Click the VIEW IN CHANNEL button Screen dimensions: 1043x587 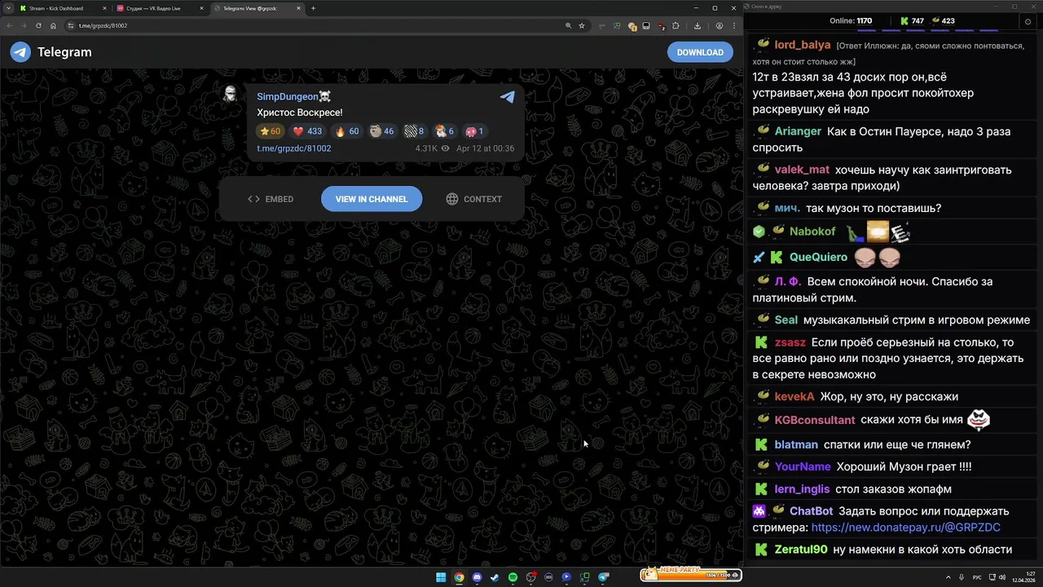click(372, 199)
